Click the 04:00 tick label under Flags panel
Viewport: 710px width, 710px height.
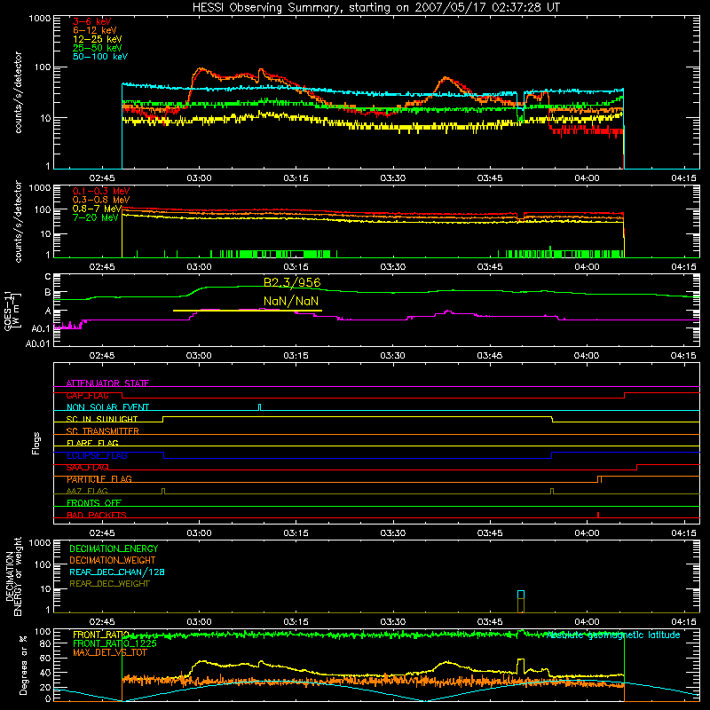coord(587,533)
